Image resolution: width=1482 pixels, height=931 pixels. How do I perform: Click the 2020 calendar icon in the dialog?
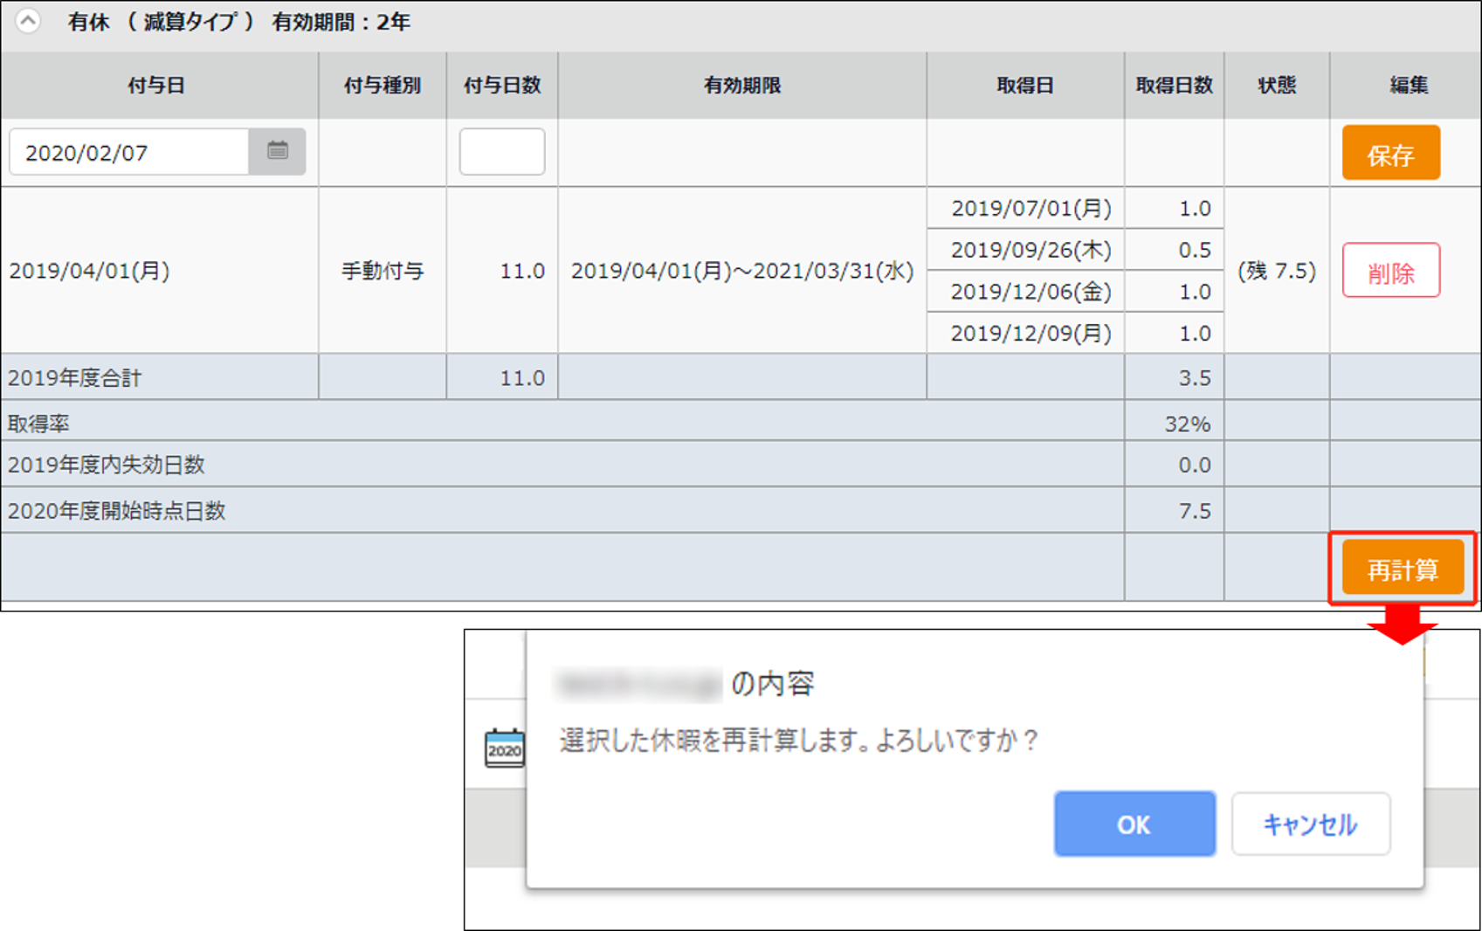coord(504,748)
